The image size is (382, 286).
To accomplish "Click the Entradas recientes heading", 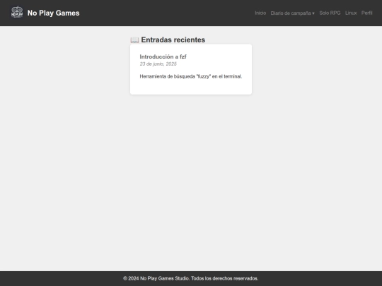I will [x=173, y=40].
